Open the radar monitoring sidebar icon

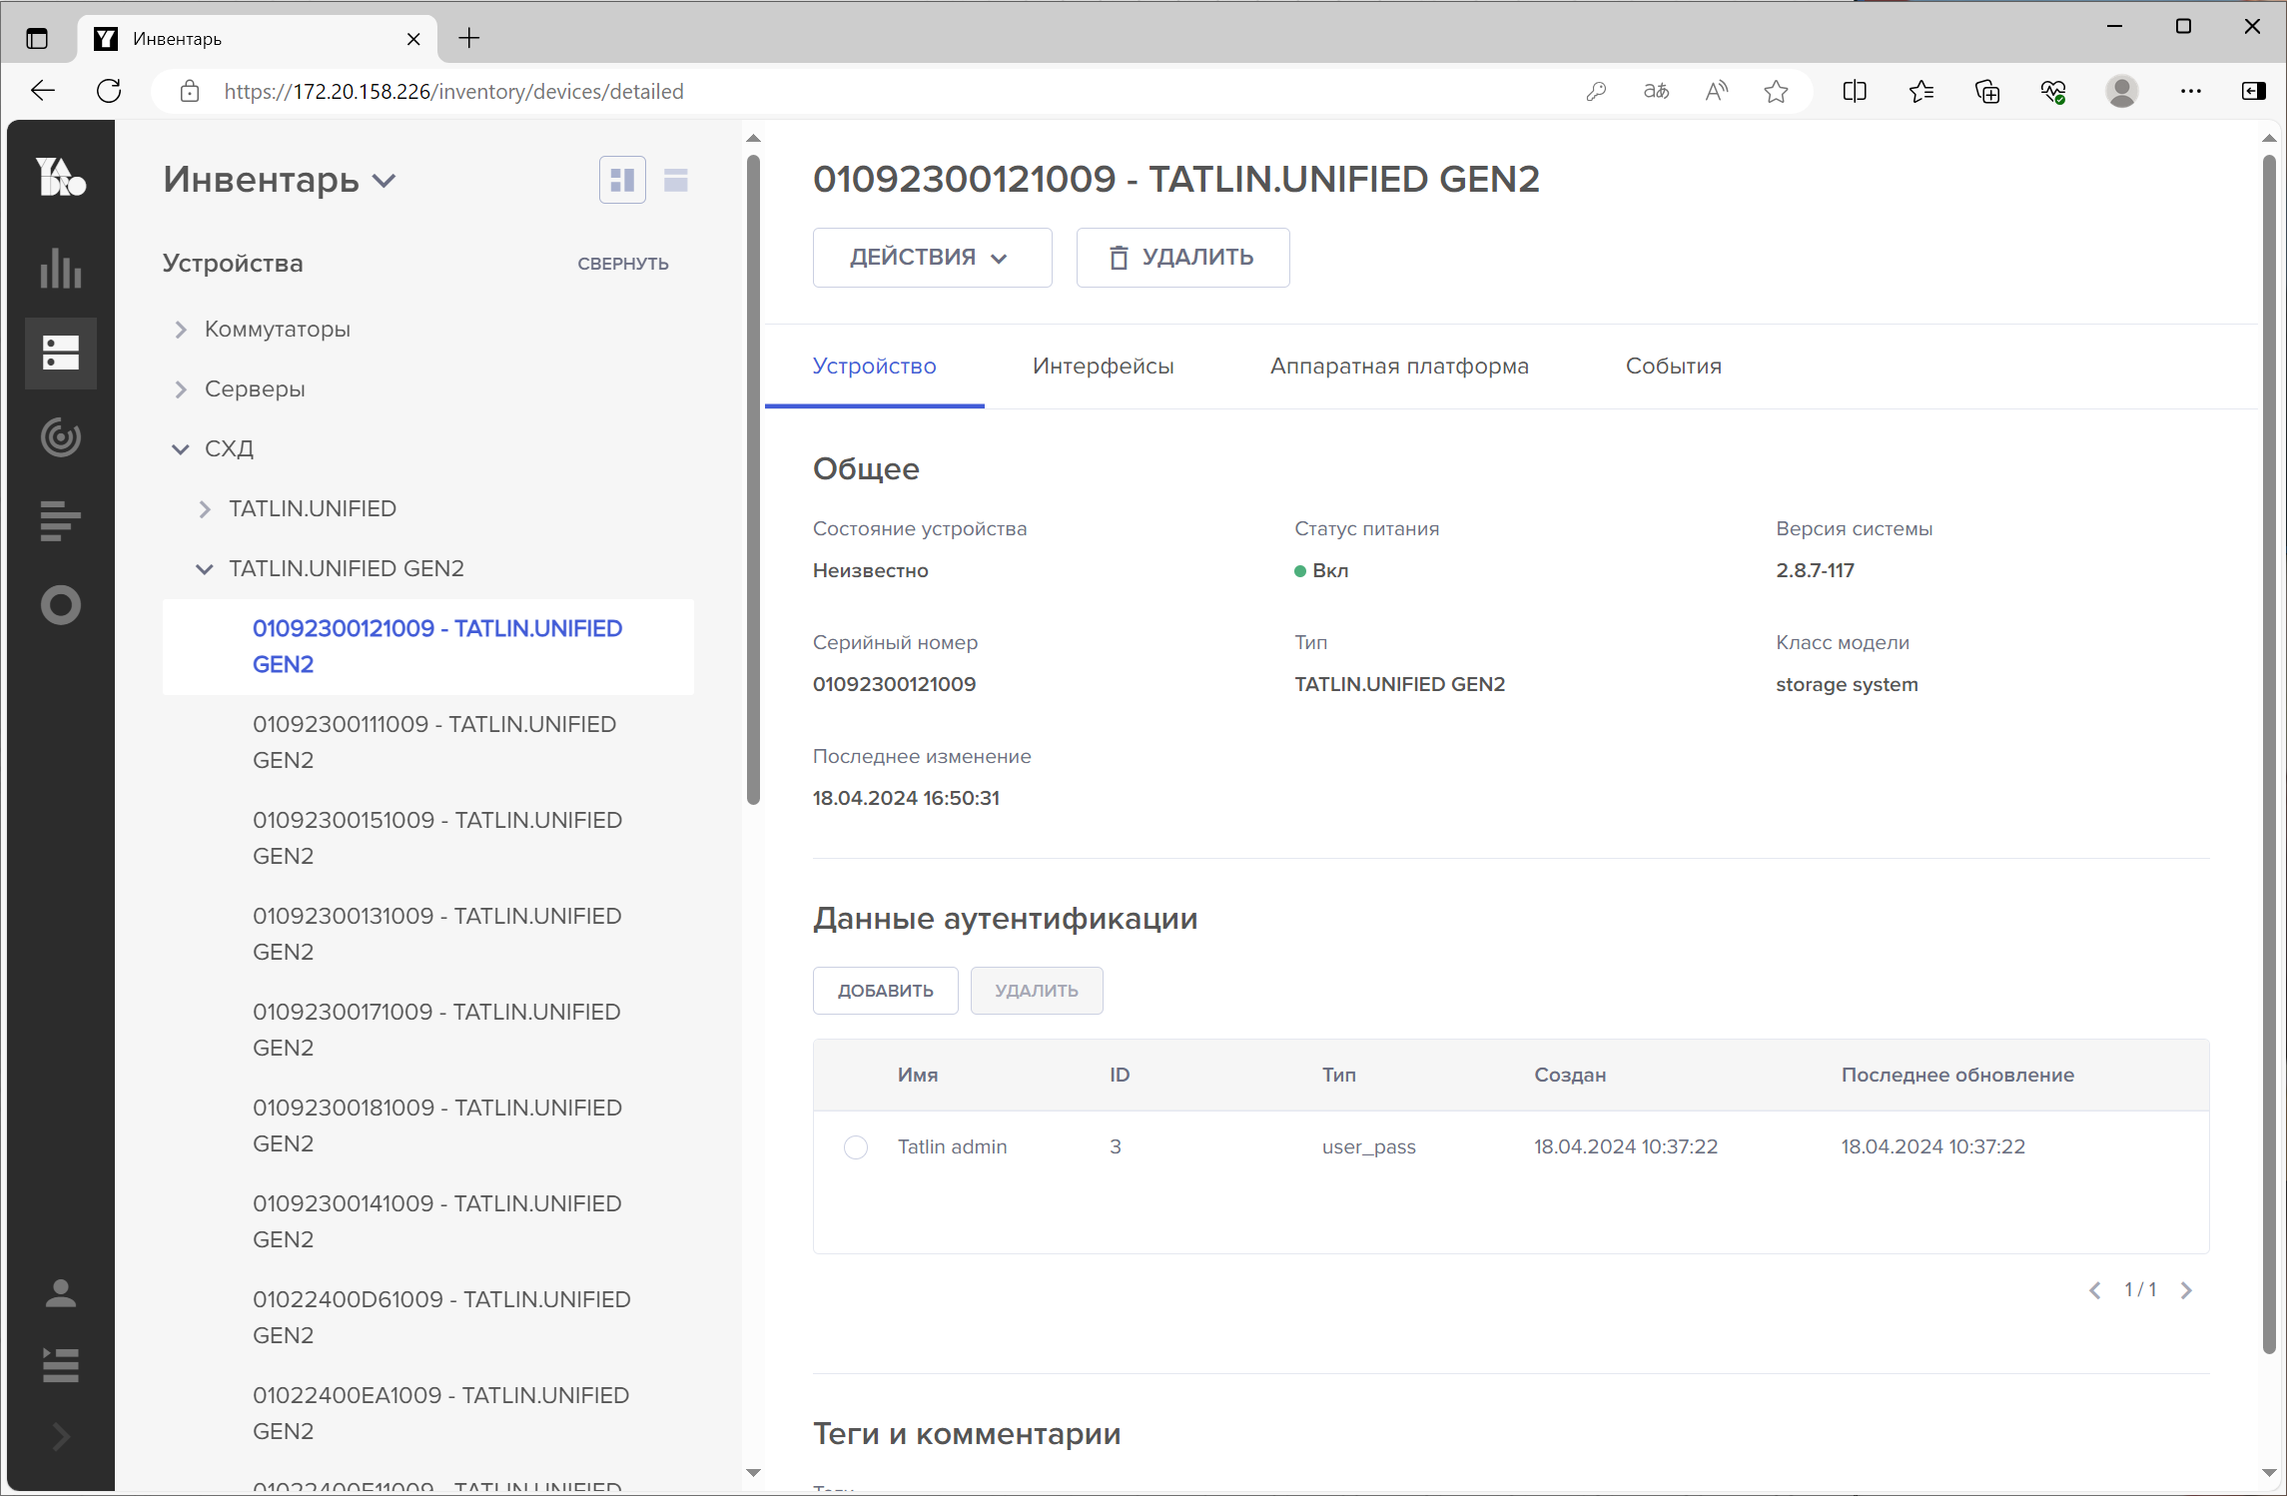[x=61, y=436]
